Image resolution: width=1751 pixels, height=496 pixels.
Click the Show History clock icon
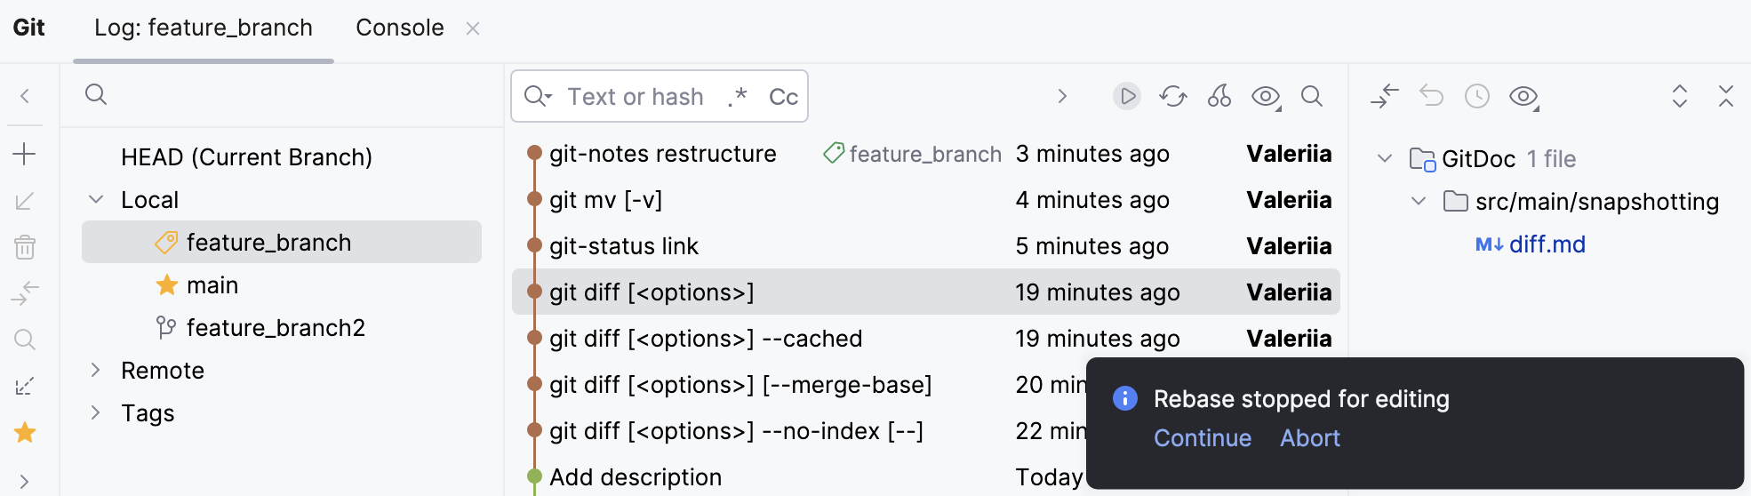pyautogui.click(x=1477, y=96)
